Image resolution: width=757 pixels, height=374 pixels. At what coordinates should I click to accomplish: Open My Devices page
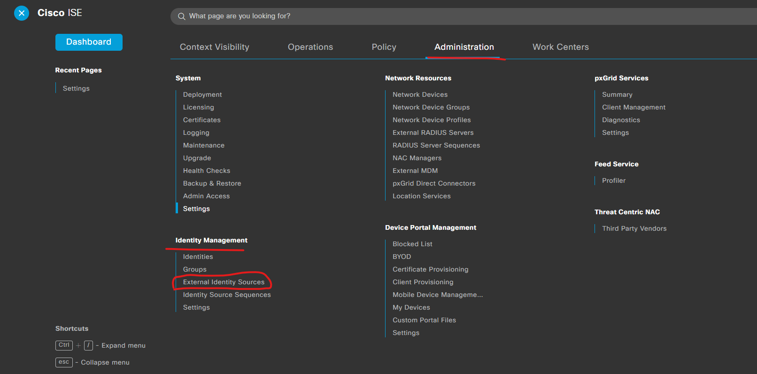click(411, 307)
